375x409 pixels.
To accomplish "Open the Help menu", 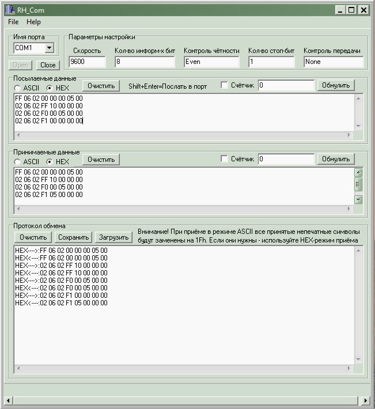I will [x=33, y=22].
